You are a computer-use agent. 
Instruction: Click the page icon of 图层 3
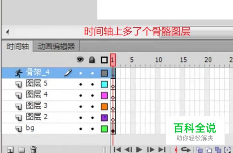19,107
